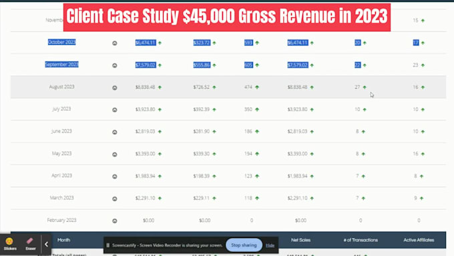Click the $198.39 value in April row
This screenshot has height=256, width=454.
click(x=201, y=176)
